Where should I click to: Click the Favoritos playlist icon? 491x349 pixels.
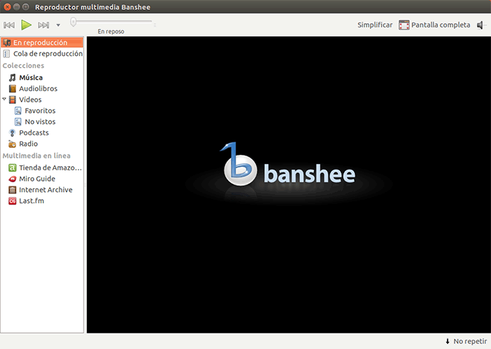(x=18, y=111)
